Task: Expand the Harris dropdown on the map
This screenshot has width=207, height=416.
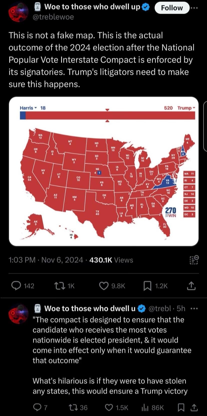Action: (x=28, y=108)
